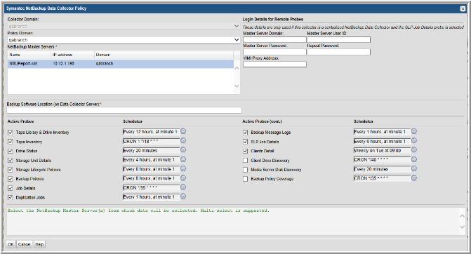Toggle SLP Job Details checkbox
The image size is (471, 254).
246,142
